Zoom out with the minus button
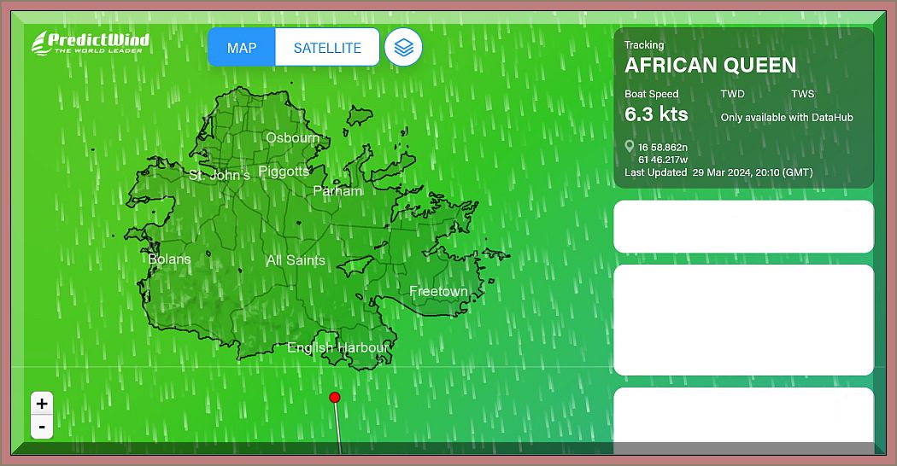The width and height of the screenshot is (897, 466). pos(42,426)
